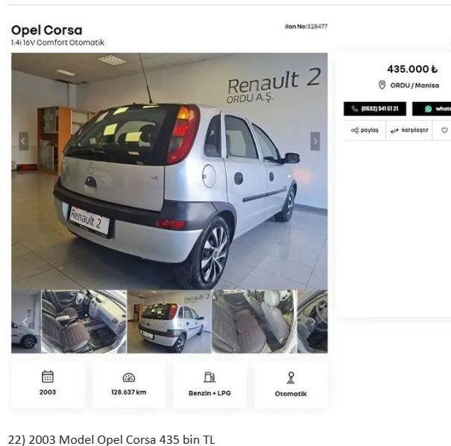This screenshot has width=451, height=446.
Task: Compare this car with karşılaştır
Action: 409,130
